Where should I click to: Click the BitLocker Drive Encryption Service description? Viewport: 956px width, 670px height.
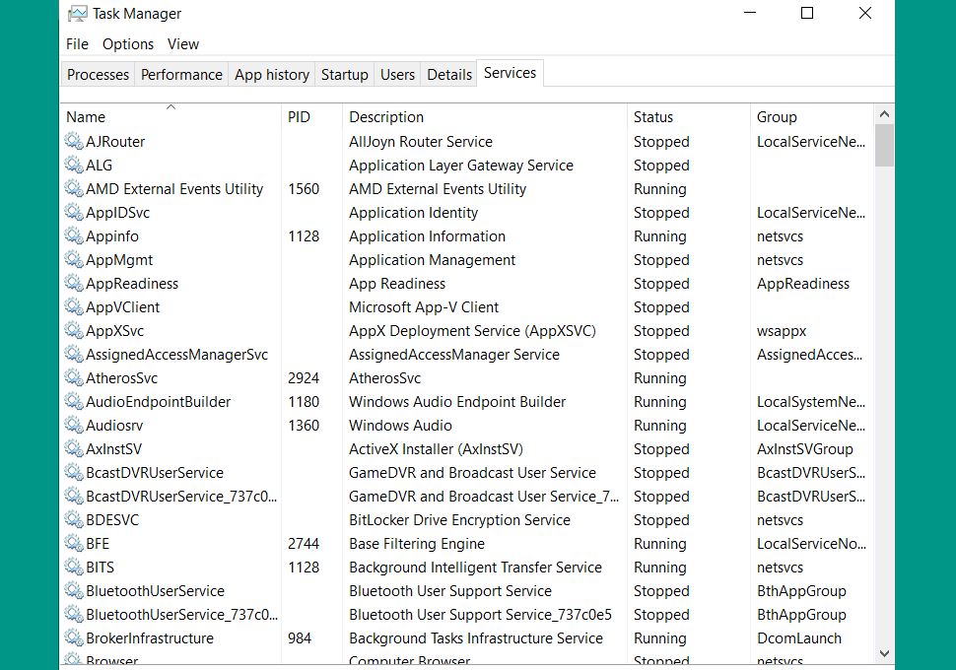pyautogui.click(x=459, y=520)
